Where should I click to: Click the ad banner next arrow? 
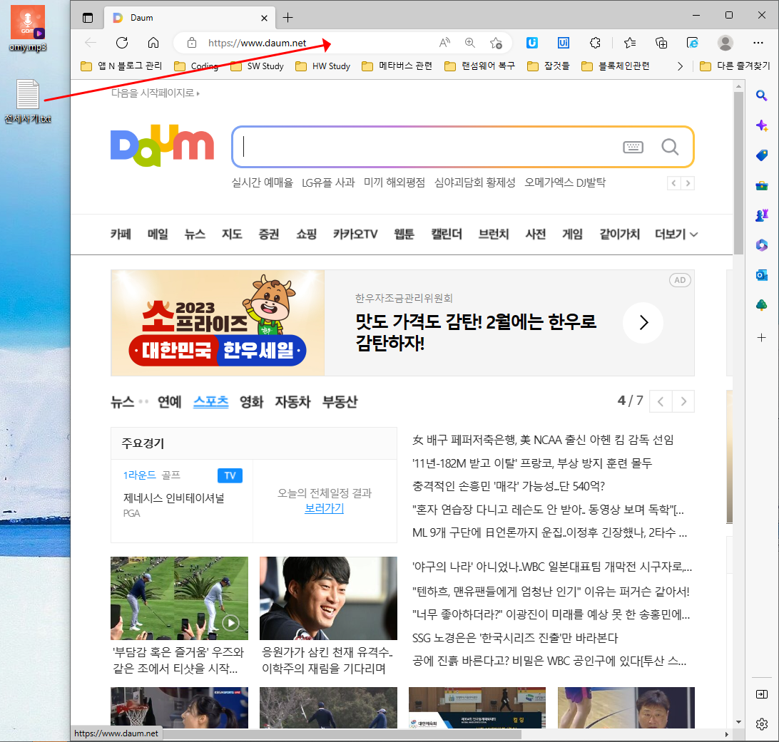pyautogui.click(x=643, y=323)
